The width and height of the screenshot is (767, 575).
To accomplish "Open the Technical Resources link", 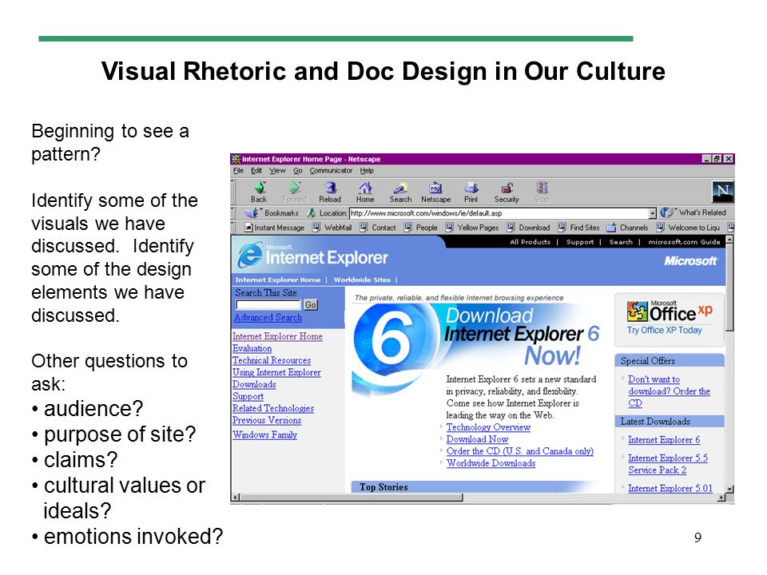I will pyautogui.click(x=272, y=360).
